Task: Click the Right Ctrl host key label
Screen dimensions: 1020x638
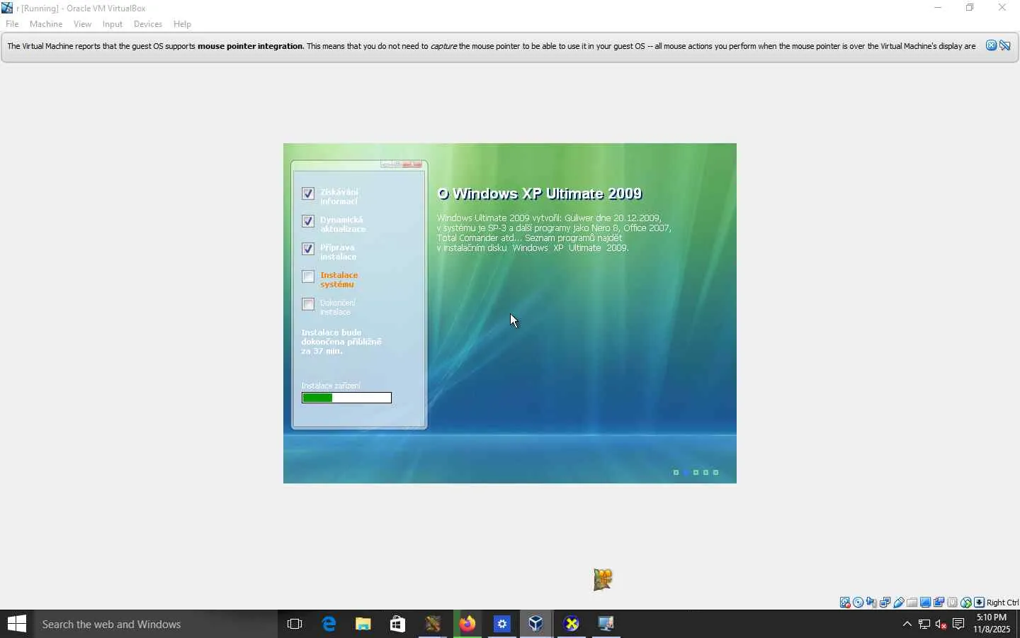Action: coord(1002,603)
